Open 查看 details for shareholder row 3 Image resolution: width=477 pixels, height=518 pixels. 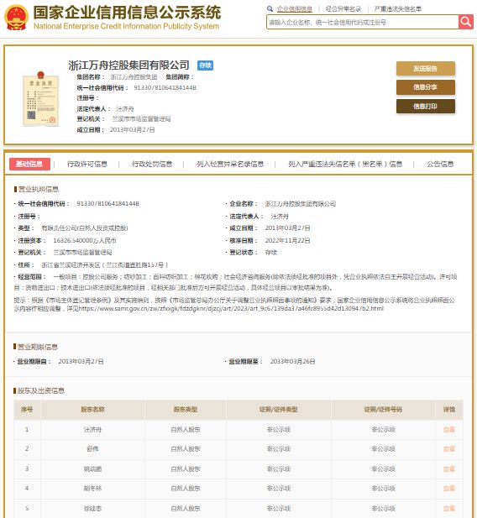click(449, 468)
